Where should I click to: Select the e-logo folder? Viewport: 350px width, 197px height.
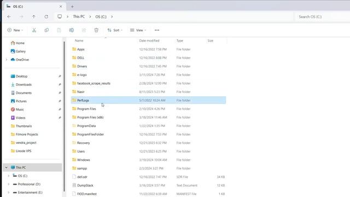click(x=148, y=75)
